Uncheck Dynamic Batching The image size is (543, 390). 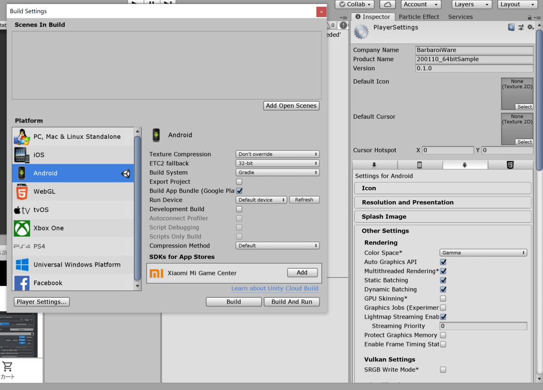point(443,289)
